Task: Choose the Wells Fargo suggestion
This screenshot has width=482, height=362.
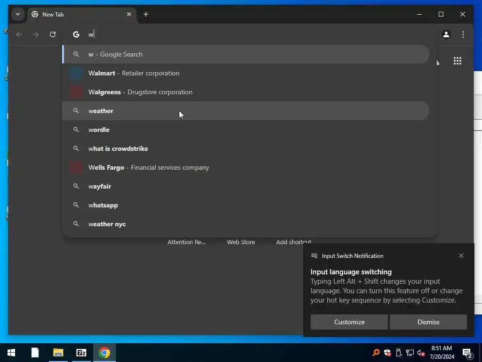Action: coord(246,167)
